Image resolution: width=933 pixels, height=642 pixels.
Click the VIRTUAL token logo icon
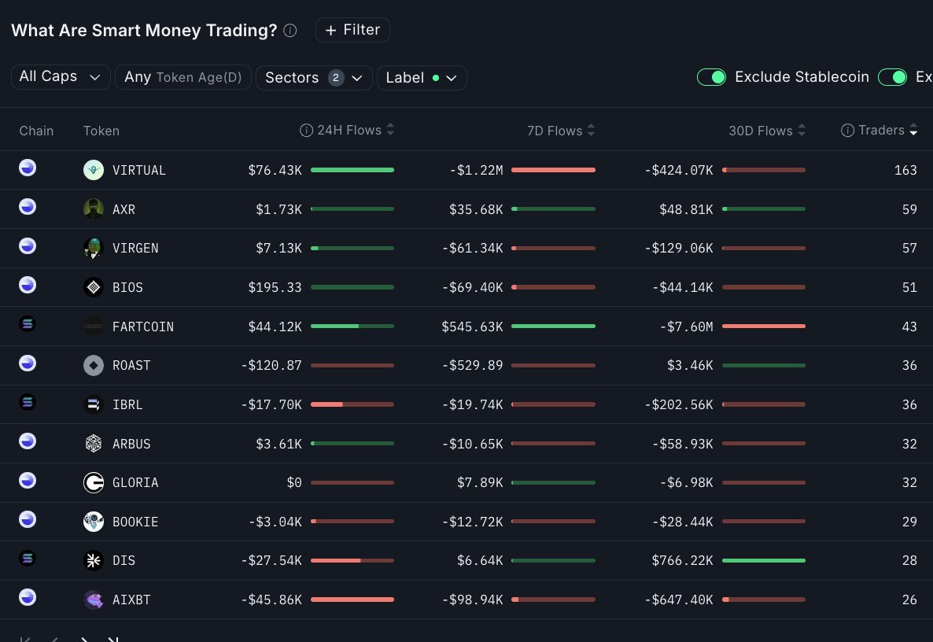[x=94, y=170]
